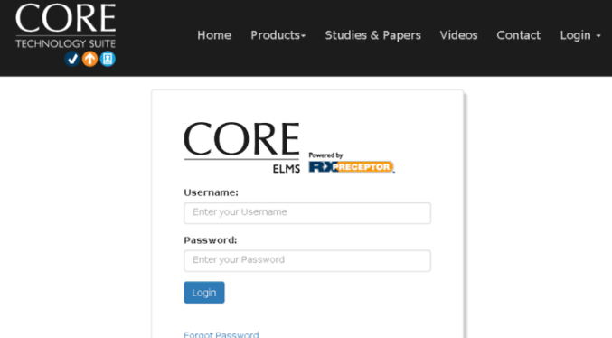The width and height of the screenshot is (612, 338).
Task: Click the CORE Technology Suite header logo
Action: point(66,34)
